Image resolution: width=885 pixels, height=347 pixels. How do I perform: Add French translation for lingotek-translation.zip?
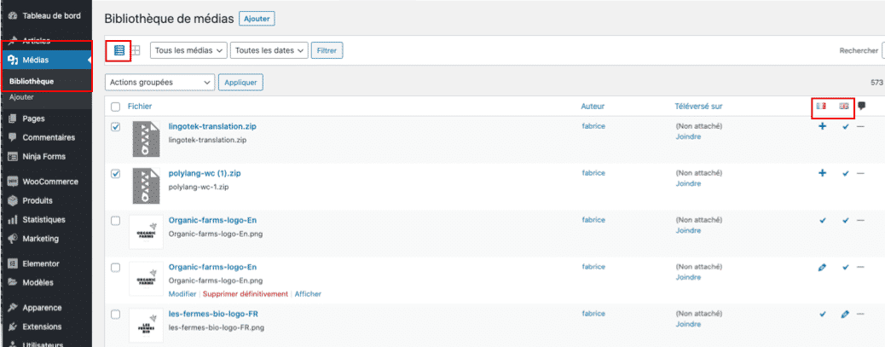[822, 127]
